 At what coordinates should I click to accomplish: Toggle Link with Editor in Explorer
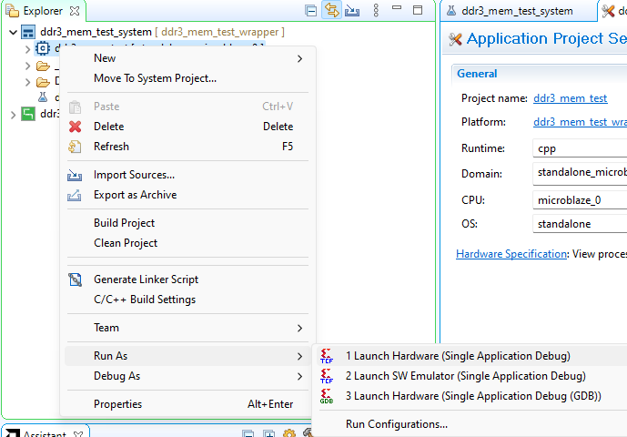332,11
